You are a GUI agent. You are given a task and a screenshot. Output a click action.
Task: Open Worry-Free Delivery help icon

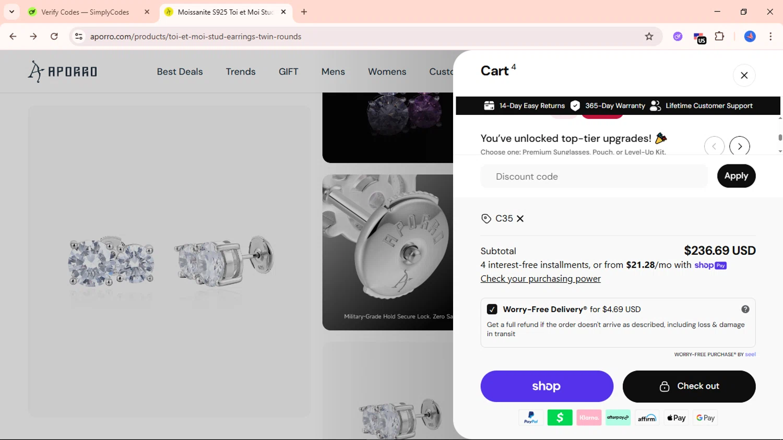745,310
